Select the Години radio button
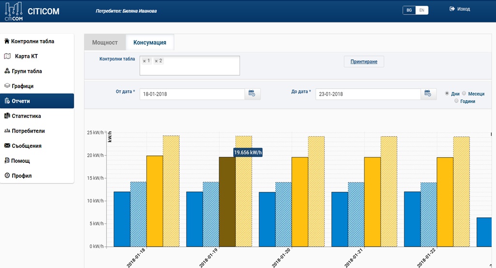Viewport: 496px width, 268px height. click(x=456, y=101)
